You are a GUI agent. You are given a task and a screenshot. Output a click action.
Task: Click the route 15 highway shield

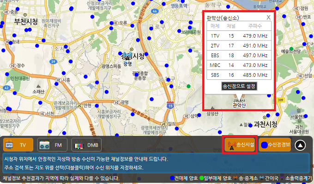click(170, 106)
